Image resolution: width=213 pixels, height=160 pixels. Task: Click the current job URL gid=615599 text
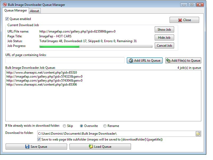77,31
